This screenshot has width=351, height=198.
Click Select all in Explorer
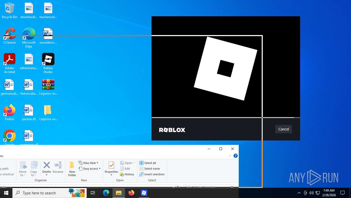coord(148,163)
